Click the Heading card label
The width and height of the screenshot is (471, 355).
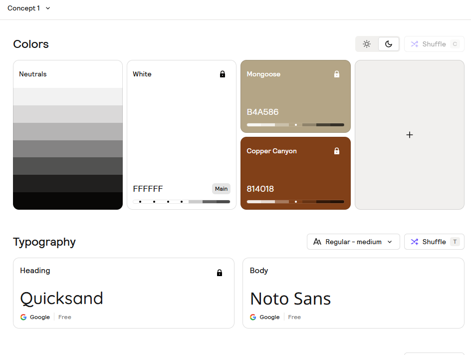click(x=35, y=271)
